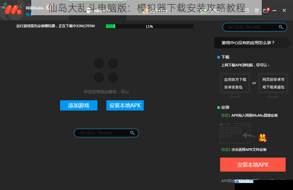Click the NetEase MuMu logo

click(13, 9)
